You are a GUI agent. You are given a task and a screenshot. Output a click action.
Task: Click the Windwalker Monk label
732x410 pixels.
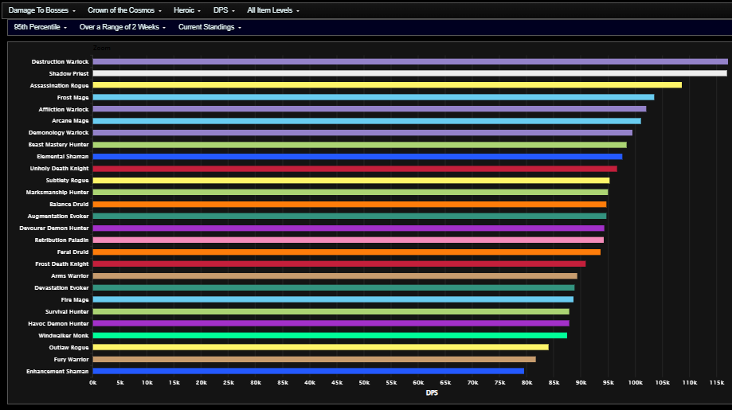click(x=64, y=335)
